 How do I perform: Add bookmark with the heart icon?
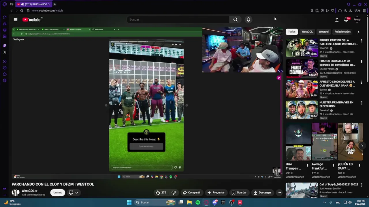tap(332, 11)
